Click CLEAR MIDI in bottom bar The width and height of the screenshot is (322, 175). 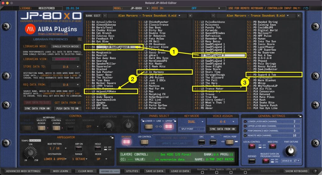[x=86, y=171]
